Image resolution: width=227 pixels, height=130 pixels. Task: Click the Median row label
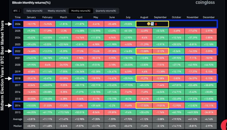17,126
